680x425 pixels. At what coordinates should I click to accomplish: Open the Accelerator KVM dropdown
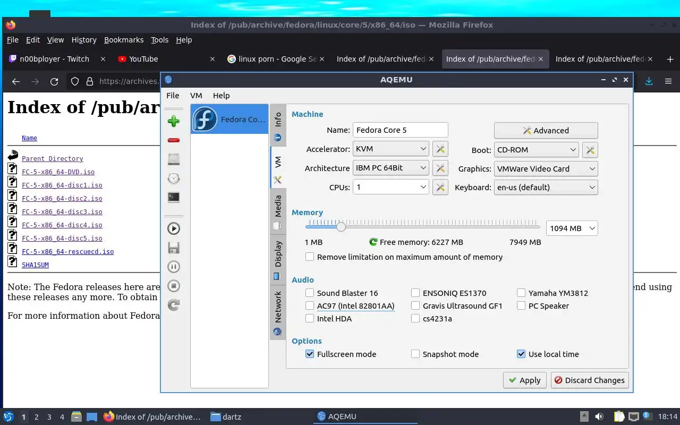[x=391, y=149]
